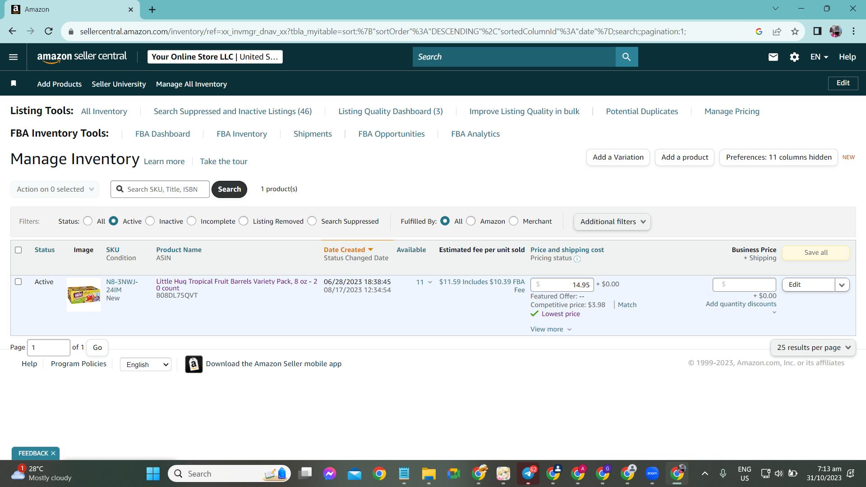Click the Add a product button
The width and height of the screenshot is (866, 487).
(685, 157)
